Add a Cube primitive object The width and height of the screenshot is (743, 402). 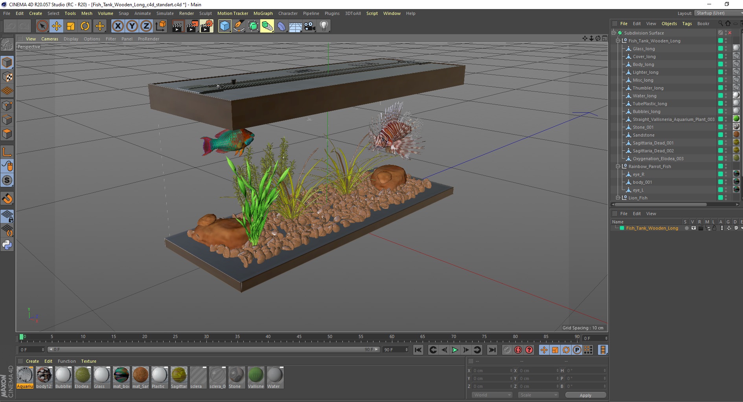(x=224, y=26)
